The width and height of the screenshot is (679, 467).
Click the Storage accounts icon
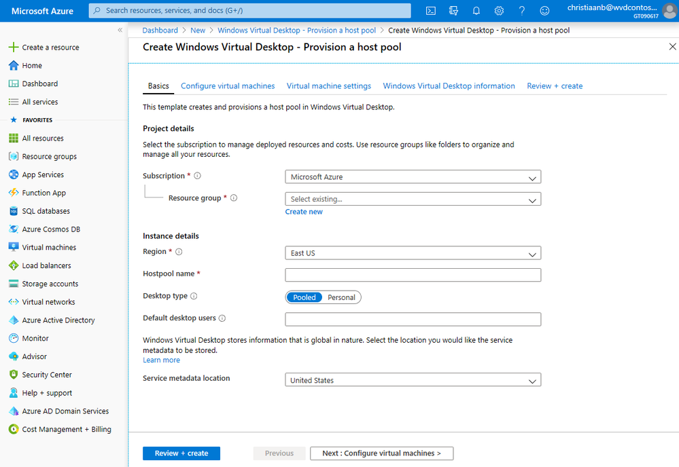[14, 284]
